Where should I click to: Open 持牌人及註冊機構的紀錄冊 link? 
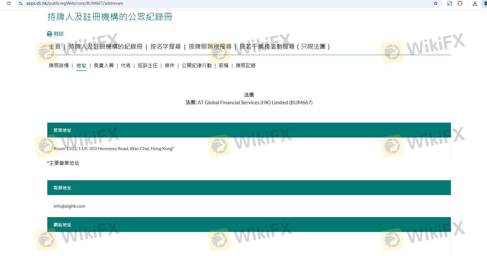click(x=105, y=47)
